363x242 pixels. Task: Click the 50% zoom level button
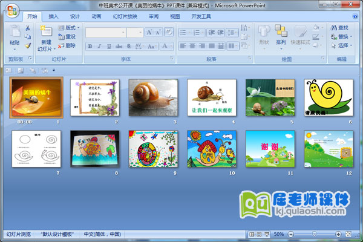click(x=279, y=234)
